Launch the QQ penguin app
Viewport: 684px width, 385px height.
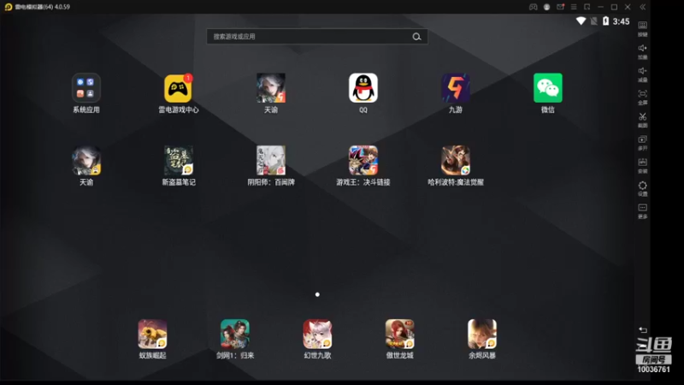[x=363, y=88]
